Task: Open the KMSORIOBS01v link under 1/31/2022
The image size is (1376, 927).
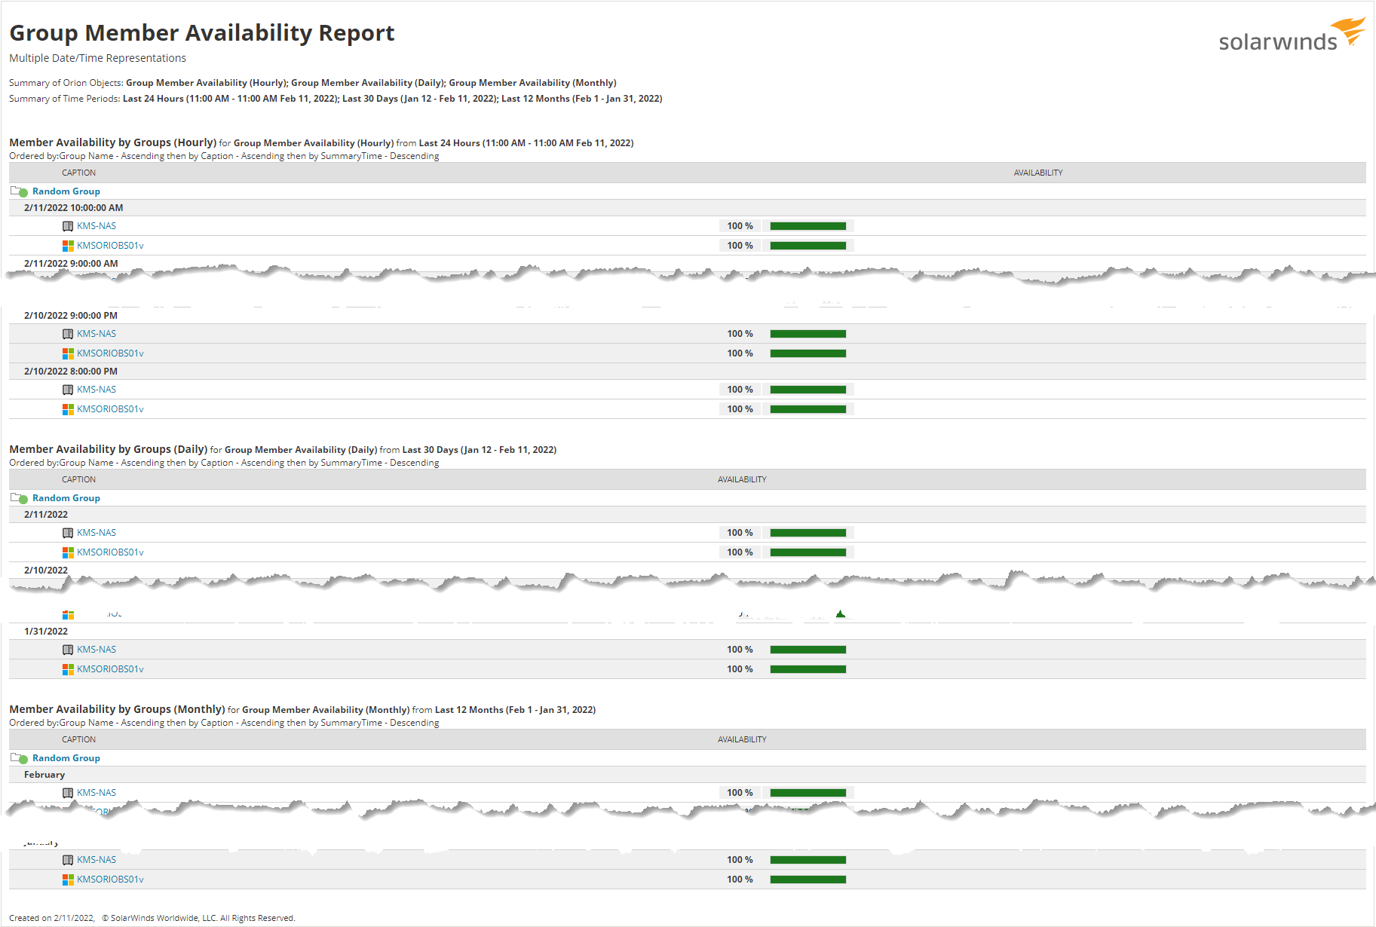Action: point(110,669)
